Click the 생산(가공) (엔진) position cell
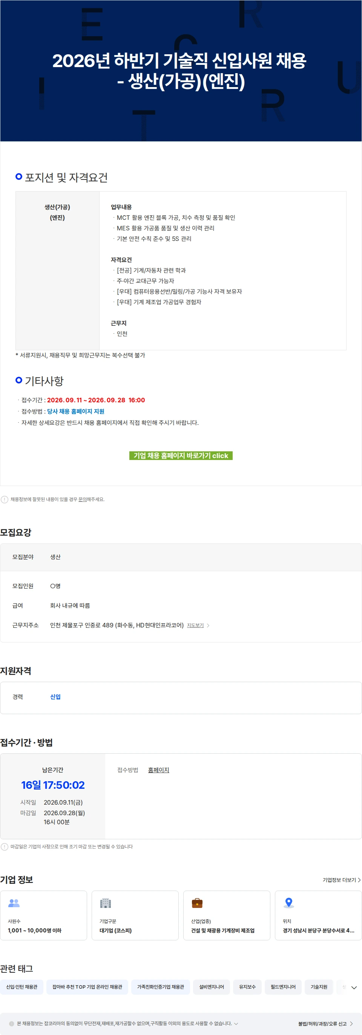This screenshot has width=362, height=1035. click(x=57, y=270)
